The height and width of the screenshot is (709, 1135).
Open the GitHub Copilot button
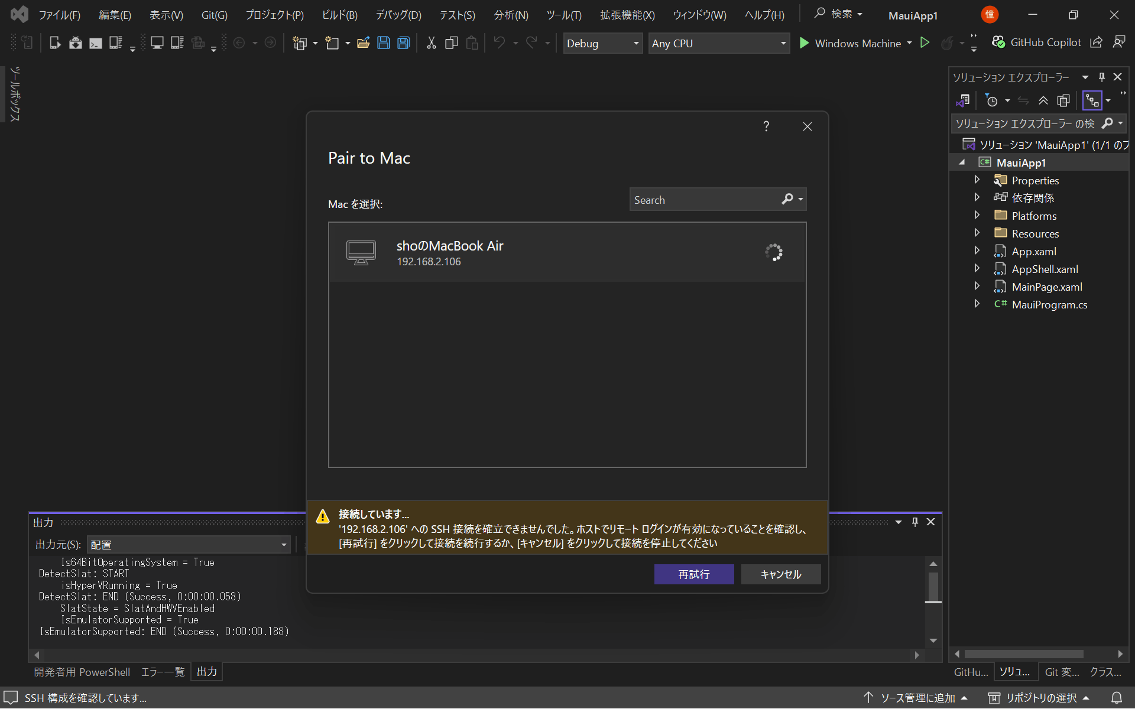(1037, 43)
